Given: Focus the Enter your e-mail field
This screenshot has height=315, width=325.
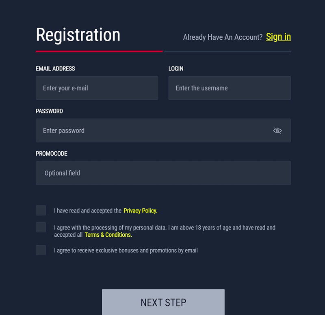Looking at the screenshot, I should click(x=97, y=88).
